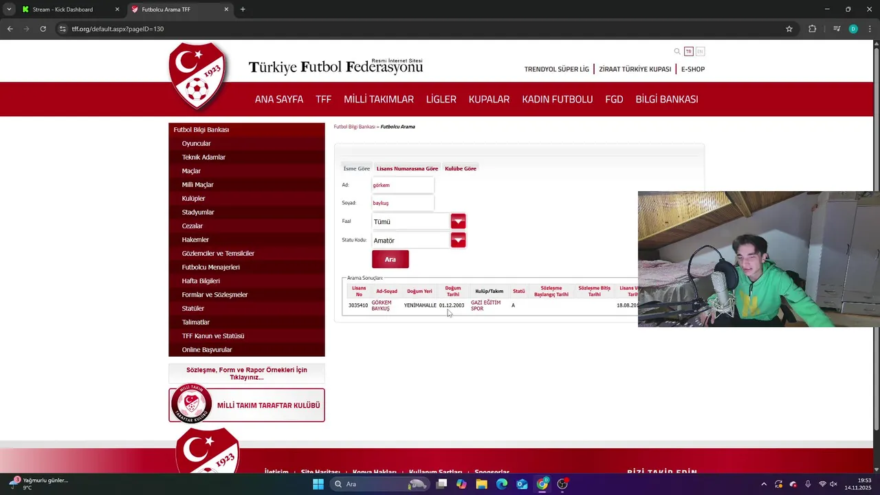The width and height of the screenshot is (880, 495).
Task: Click birth date 01.12.2003 cell
Action: (x=452, y=305)
